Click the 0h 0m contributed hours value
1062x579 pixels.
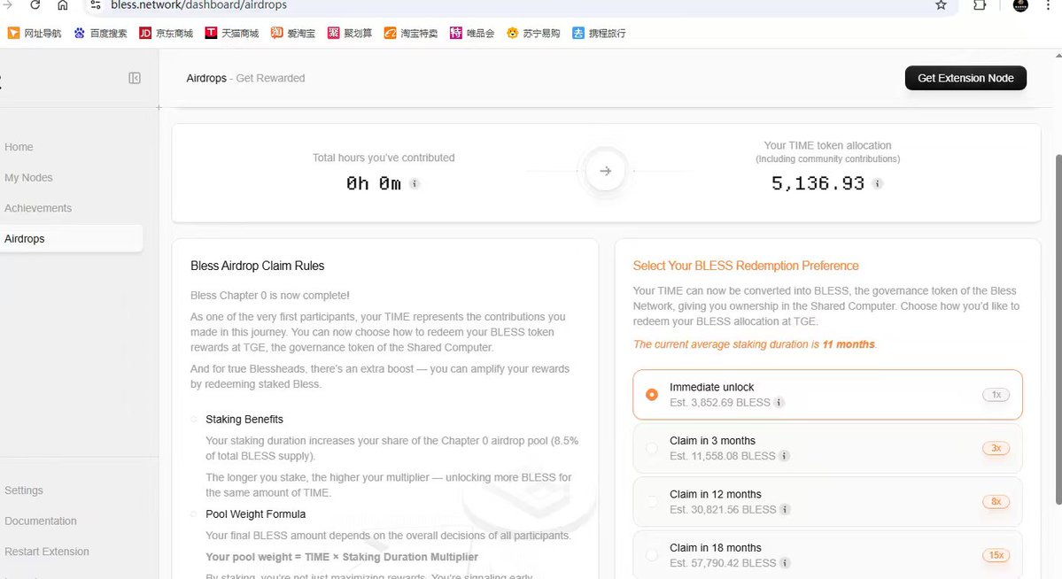[x=373, y=183]
